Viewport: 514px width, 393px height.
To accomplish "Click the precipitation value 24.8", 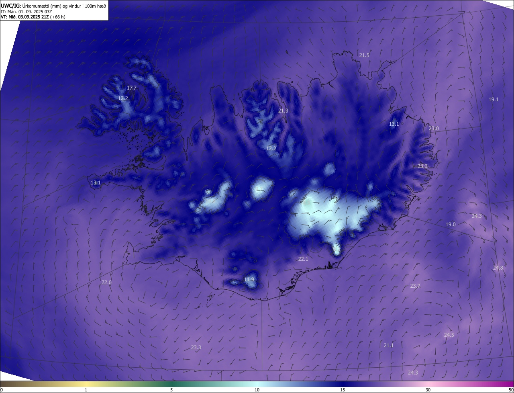I will pyautogui.click(x=498, y=268).
